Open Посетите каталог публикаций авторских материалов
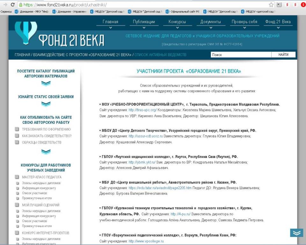Screen dimensions: 306x245 46,73
